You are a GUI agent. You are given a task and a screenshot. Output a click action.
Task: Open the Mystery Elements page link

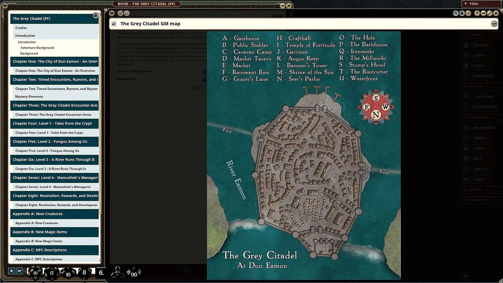[x=29, y=96]
